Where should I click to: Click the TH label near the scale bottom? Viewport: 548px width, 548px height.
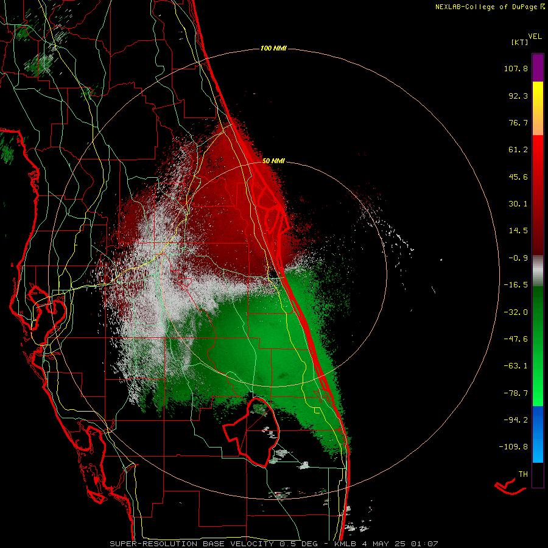click(523, 474)
